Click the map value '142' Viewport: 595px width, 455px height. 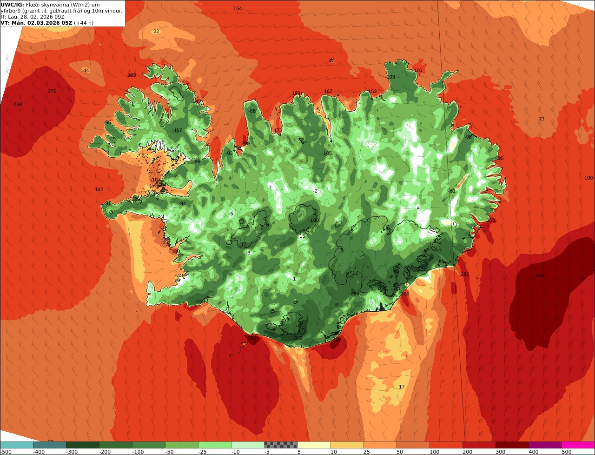(99, 189)
